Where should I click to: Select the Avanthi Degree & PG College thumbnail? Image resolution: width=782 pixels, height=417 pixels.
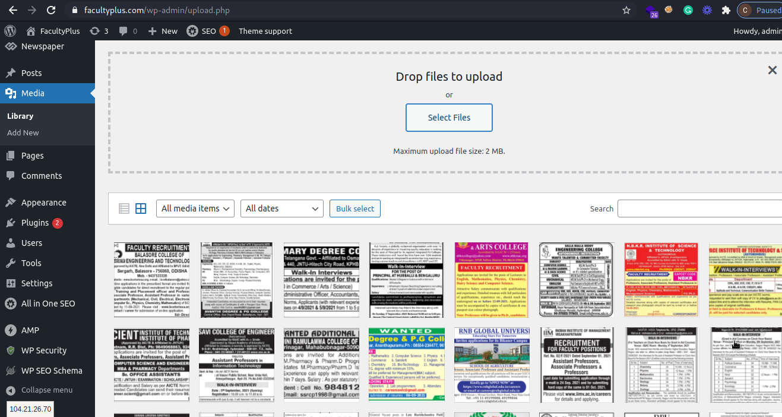point(237,280)
